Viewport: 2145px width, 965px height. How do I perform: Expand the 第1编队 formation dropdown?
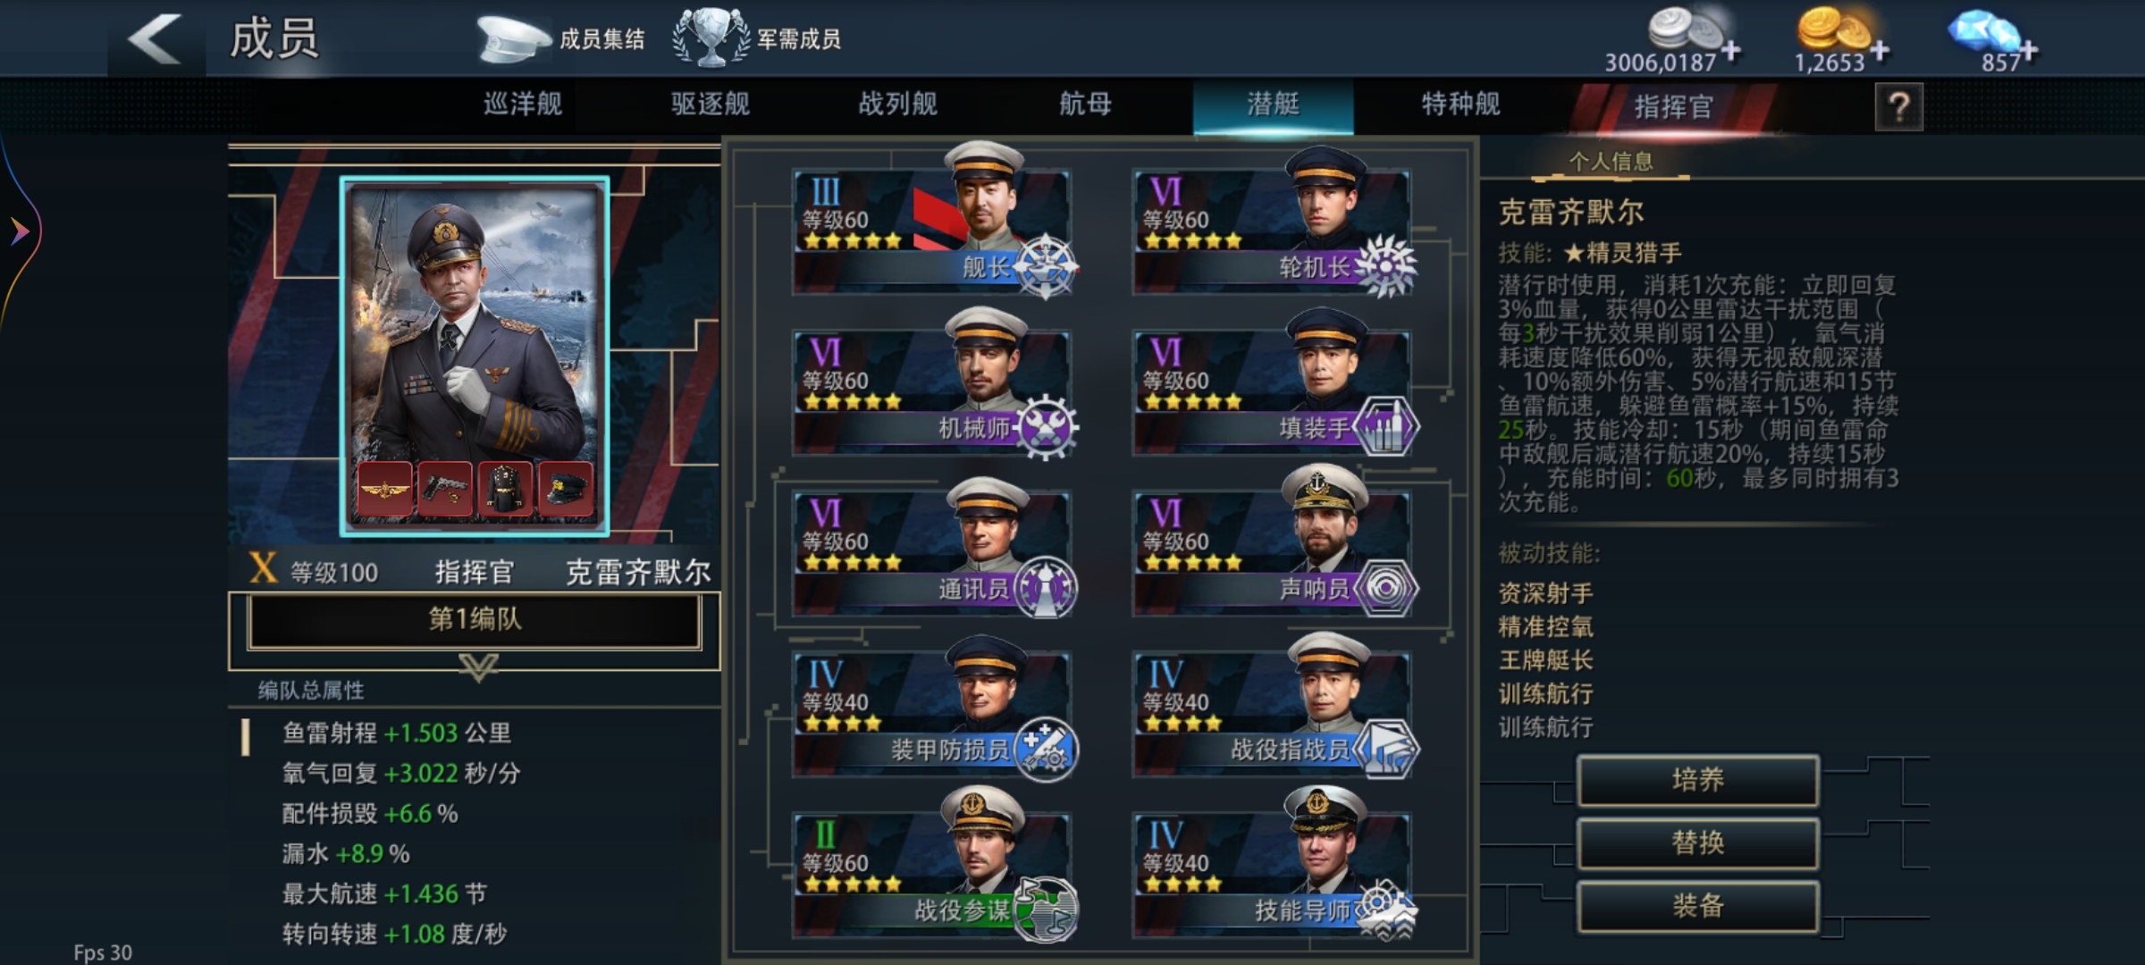tap(475, 620)
